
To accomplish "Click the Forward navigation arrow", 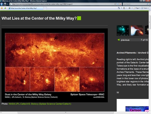I will [x=5, y=4].
